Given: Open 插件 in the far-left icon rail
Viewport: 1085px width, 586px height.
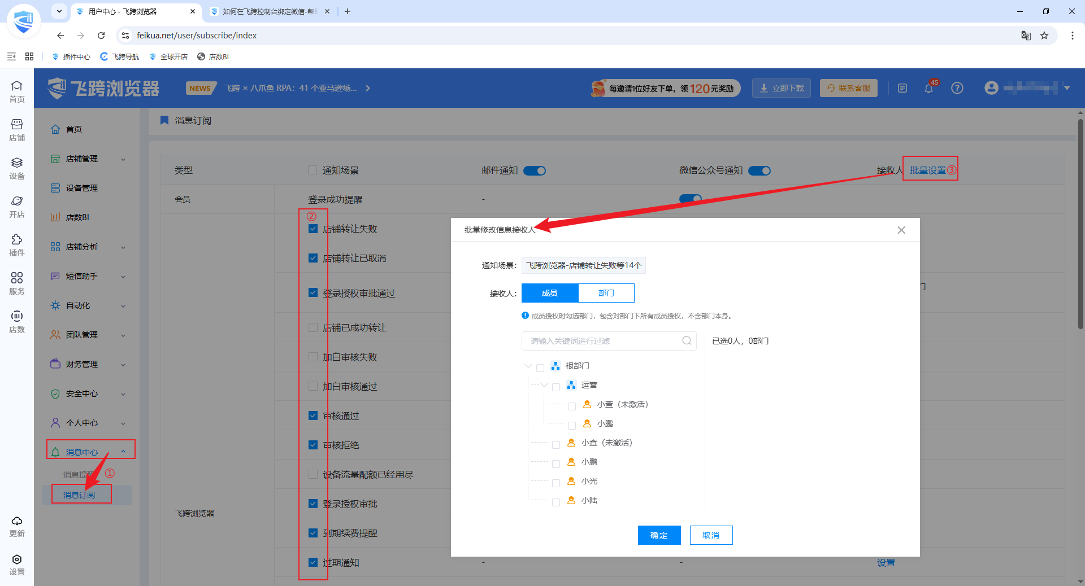Looking at the screenshot, I should pyautogui.click(x=17, y=245).
